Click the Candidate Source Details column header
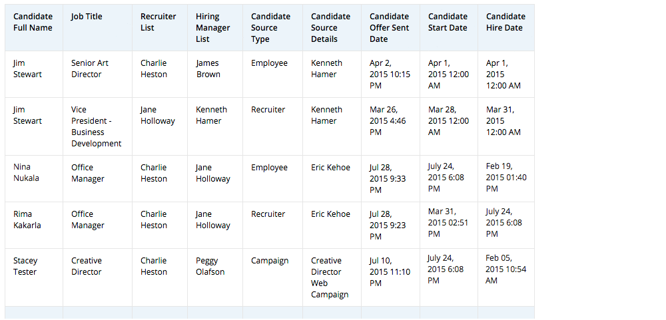The width and height of the screenshot is (666, 320). (x=330, y=27)
